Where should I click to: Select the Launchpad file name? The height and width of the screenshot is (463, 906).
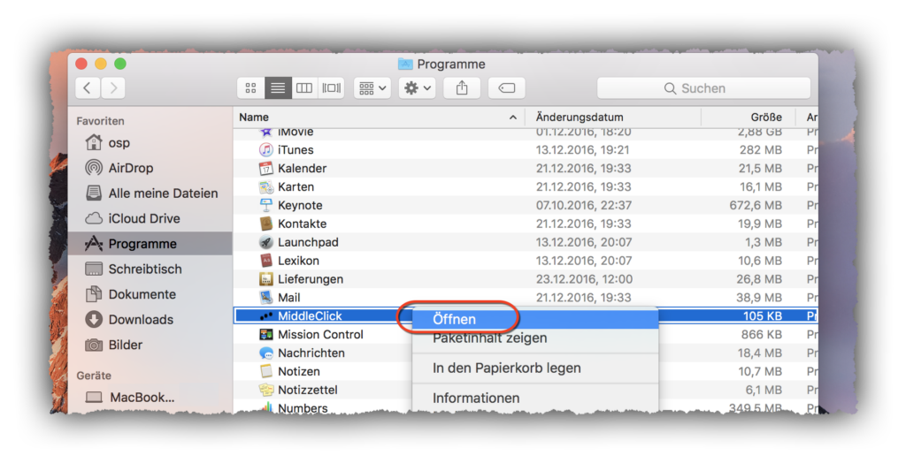(x=308, y=242)
